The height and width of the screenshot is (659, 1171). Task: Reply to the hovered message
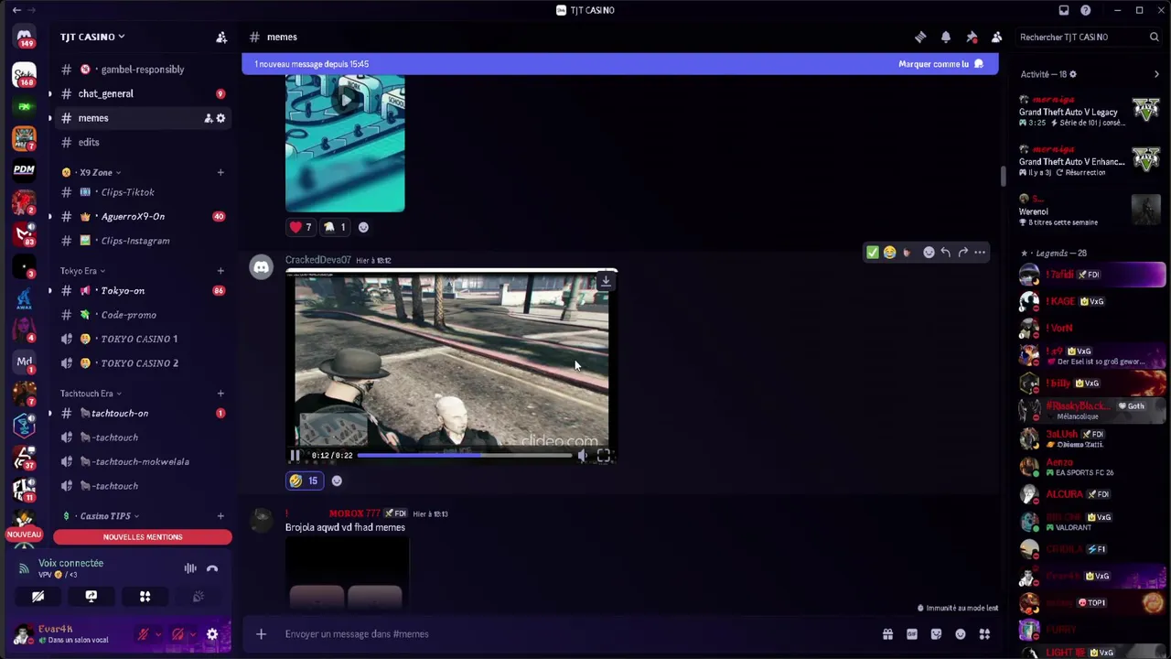(945, 253)
